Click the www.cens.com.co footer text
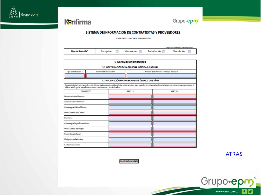This screenshot has width=261, height=195. point(227,191)
